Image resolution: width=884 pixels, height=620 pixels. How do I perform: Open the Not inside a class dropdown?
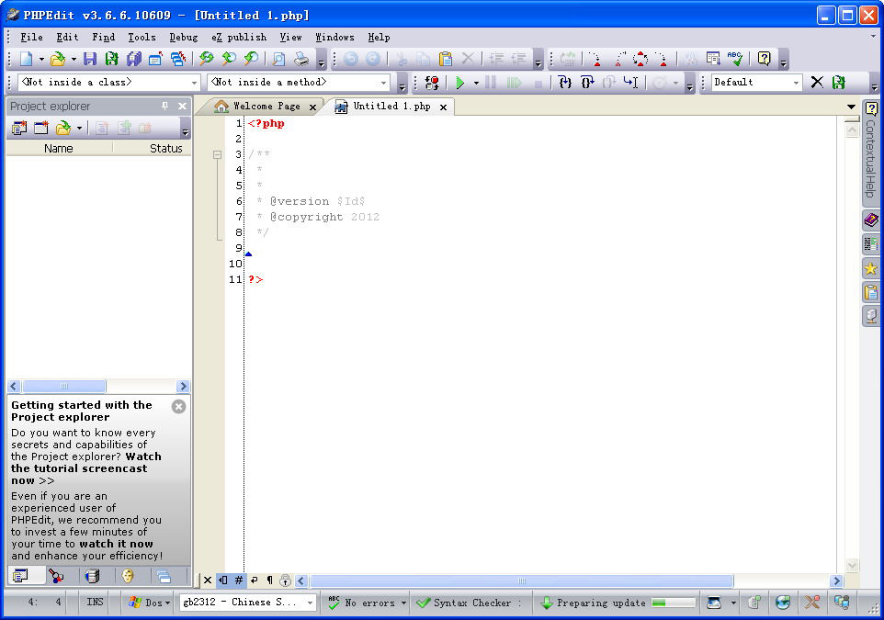tap(109, 83)
